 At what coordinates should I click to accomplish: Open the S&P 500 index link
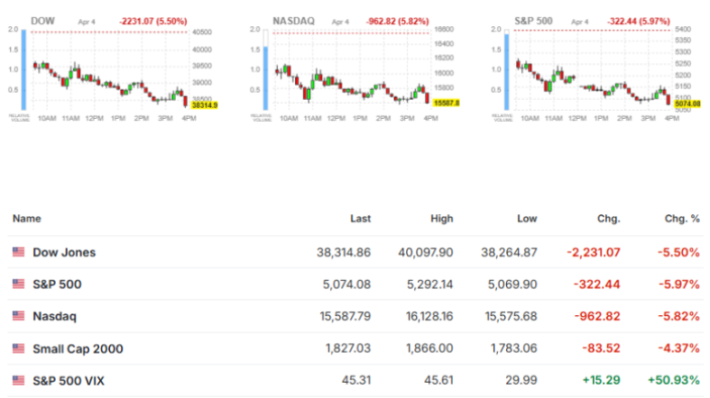[57, 285]
